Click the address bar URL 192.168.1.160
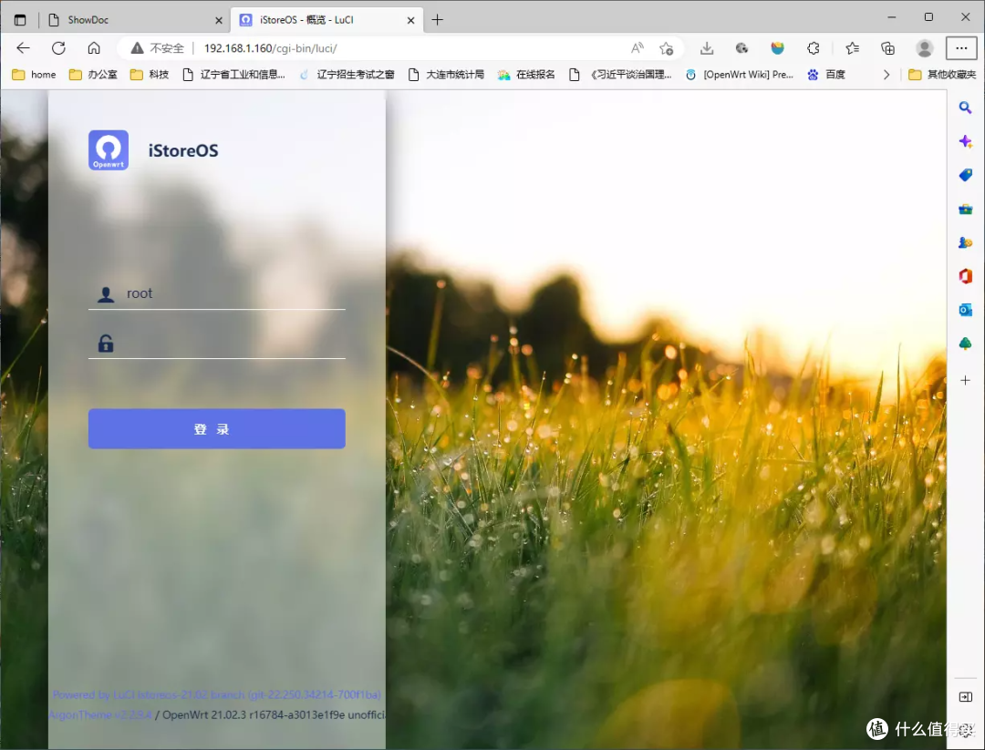Viewport: 985px width, 750px height. pos(270,48)
